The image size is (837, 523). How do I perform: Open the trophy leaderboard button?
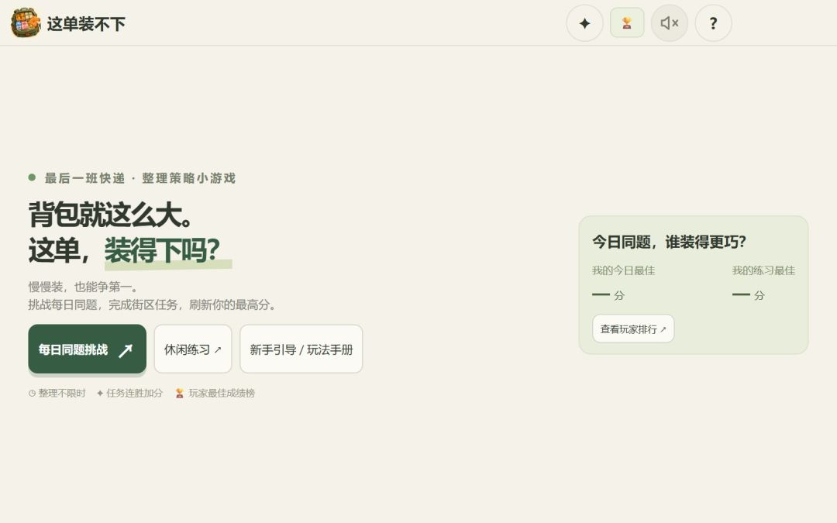coord(627,22)
